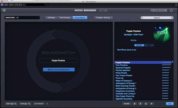This screenshot has width=178, height=108.
Task: Click the 'Mod Wheel opens it up!' note
Action: (x=127, y=50)
